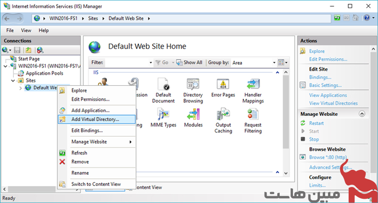The width and height of the screenshot is (378, 203).
Task: Click the green refresh page icon in address bar
Action: [x=337, y=18]
